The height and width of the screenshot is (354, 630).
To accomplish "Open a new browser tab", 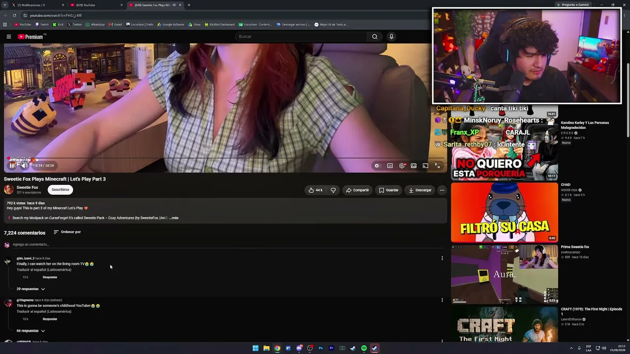I will [189, 5].
